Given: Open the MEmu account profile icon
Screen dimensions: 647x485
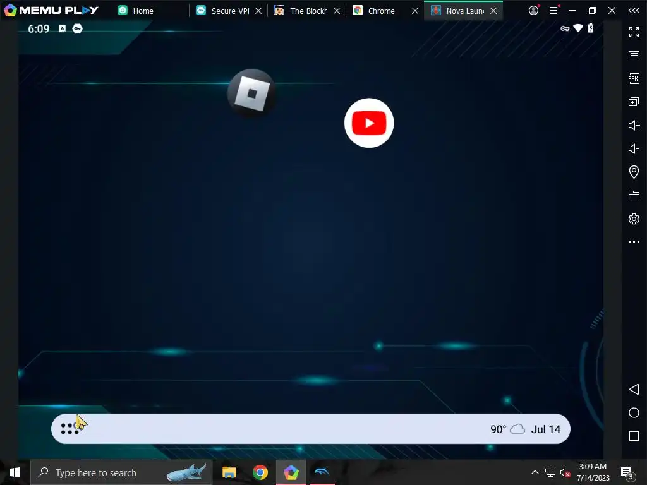Looking at the screenshot, I should (x=534, y=10).
